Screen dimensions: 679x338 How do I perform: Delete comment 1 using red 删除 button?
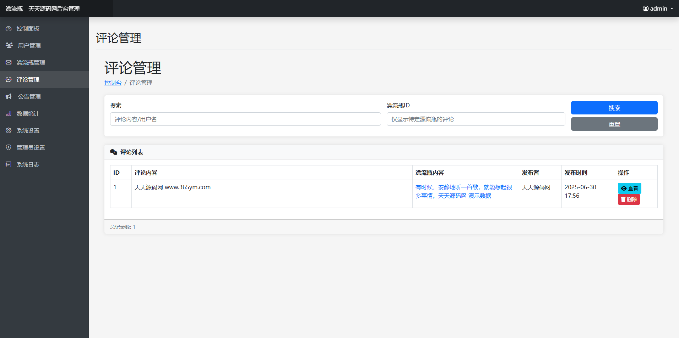coord(629,199)
